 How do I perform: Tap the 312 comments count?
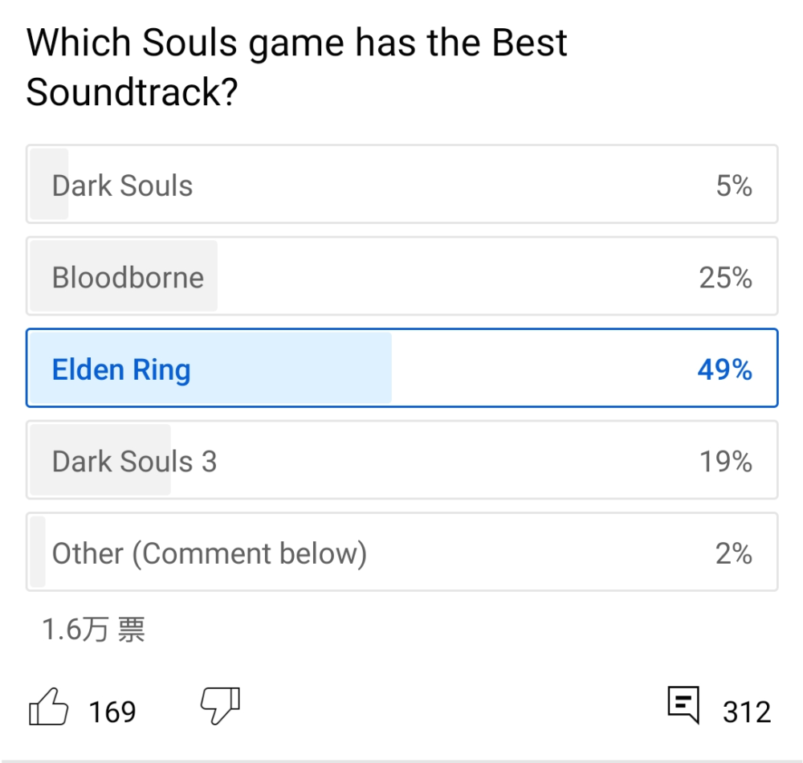pos(747,712)
